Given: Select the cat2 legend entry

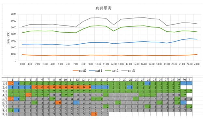Looking at the screenshot, I should click(112, 71).
